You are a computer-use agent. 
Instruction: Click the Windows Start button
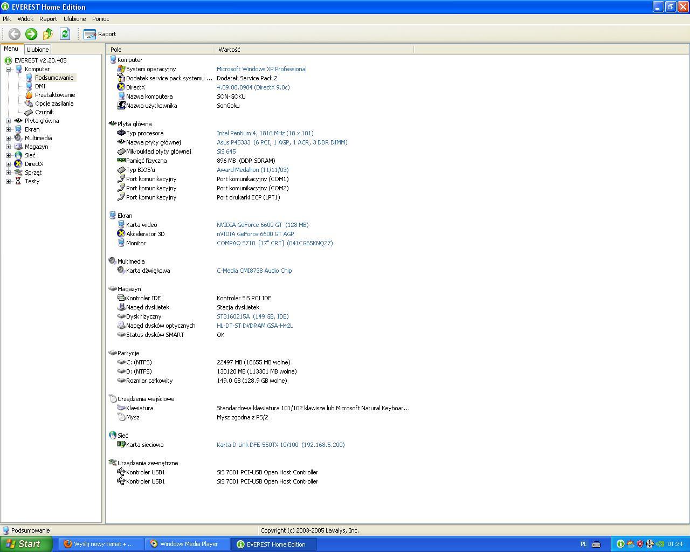click(26, 544)
